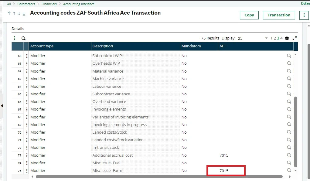Viewport: 310px width, 181px height.
Task: Click the layers stack icon beside pagination
Action: (x=287, y=38)
